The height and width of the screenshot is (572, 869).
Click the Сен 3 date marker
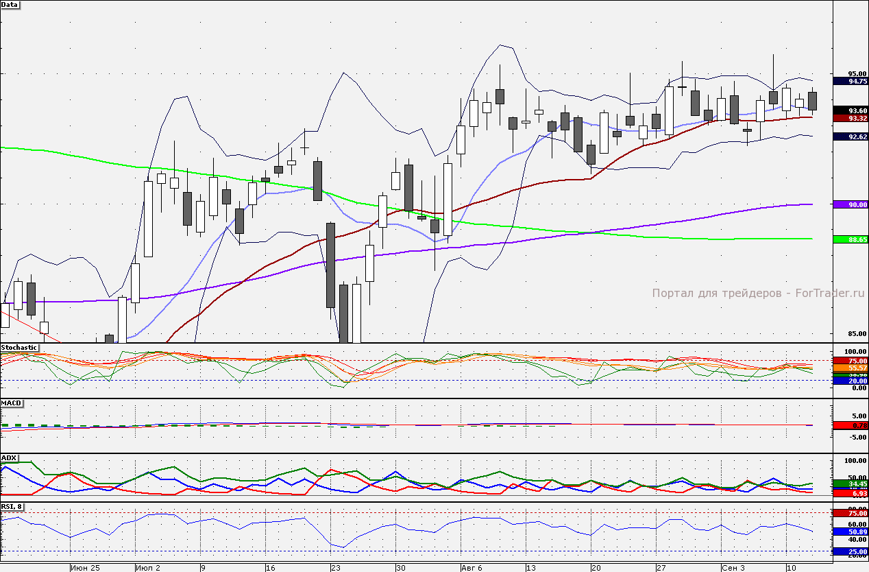733,568
